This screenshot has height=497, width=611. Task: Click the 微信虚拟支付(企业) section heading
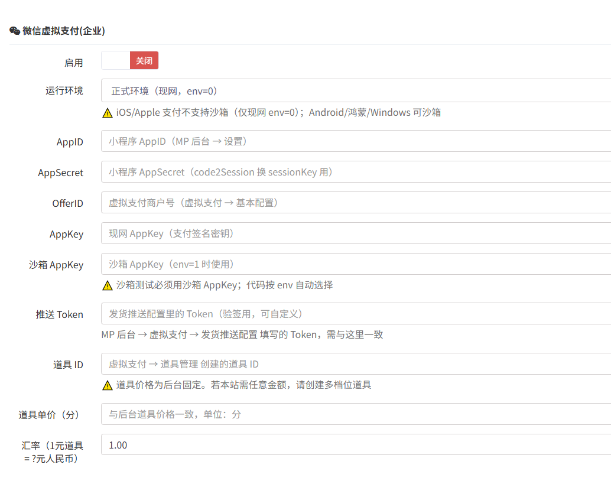pyautogui.click(x=64, y=31)
